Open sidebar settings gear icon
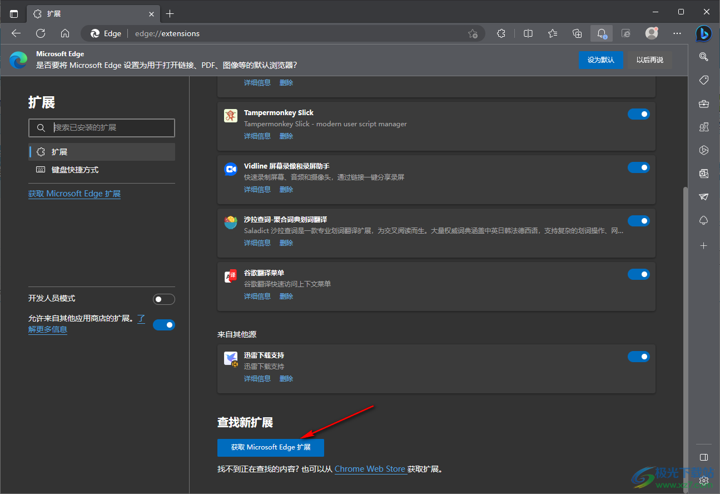The width and height of the screenshot is (720, 494). (704, 480)
